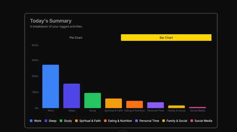237x132 pixels.
Task: Click the 'Study' x-axis label
Action: pos(92,111)
